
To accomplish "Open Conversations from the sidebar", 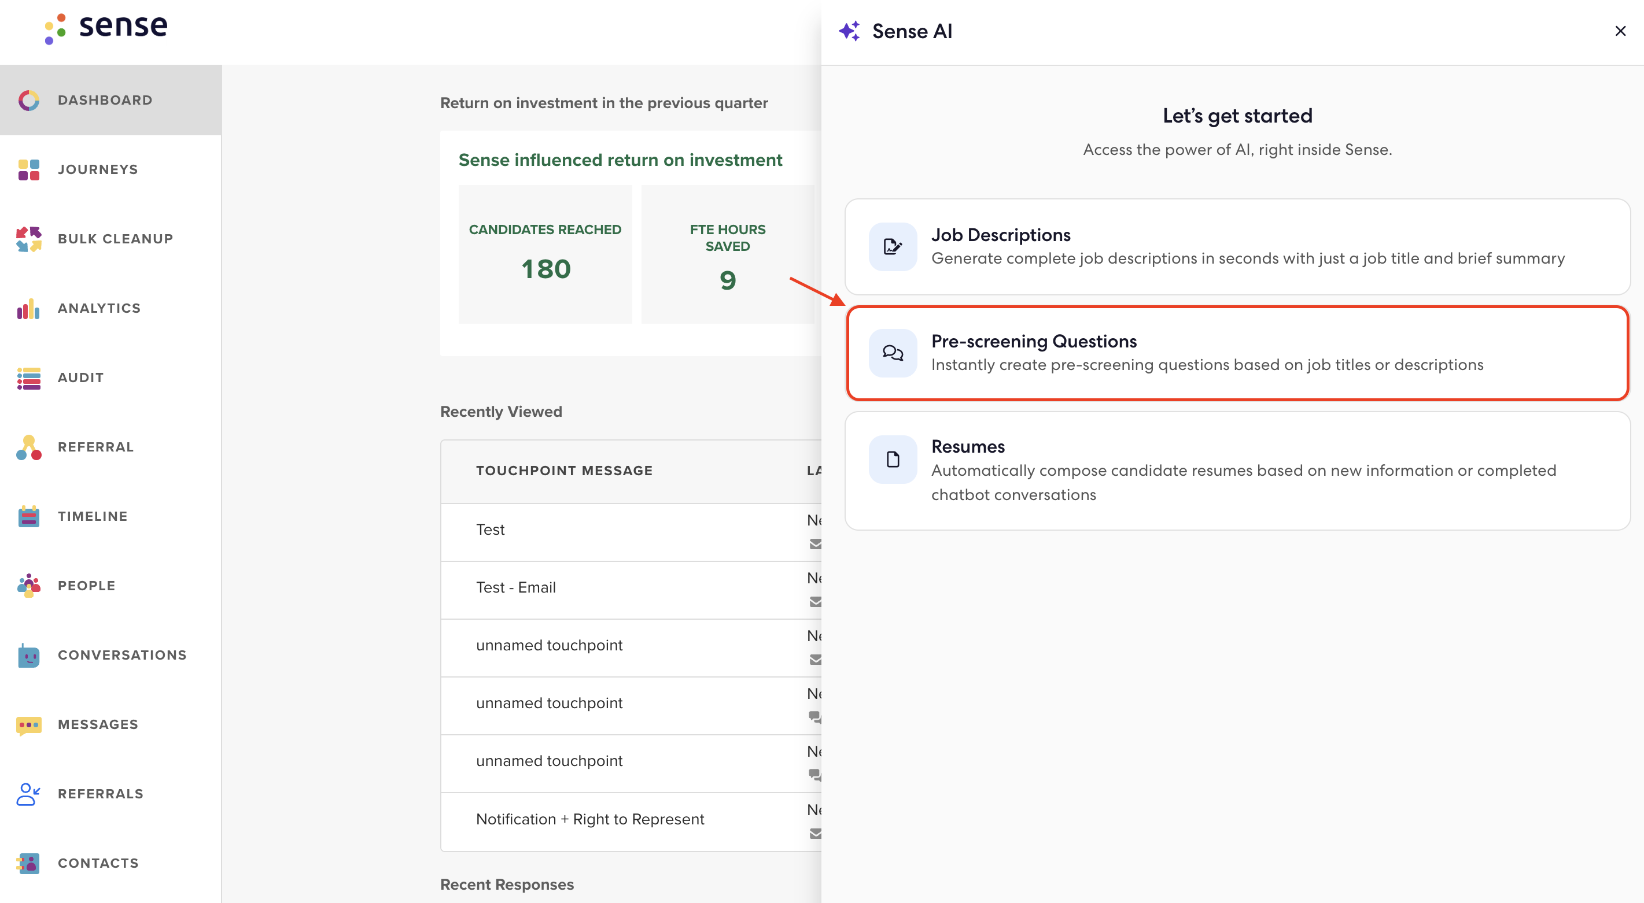I will pyautogui.click(x=111, y=656).
